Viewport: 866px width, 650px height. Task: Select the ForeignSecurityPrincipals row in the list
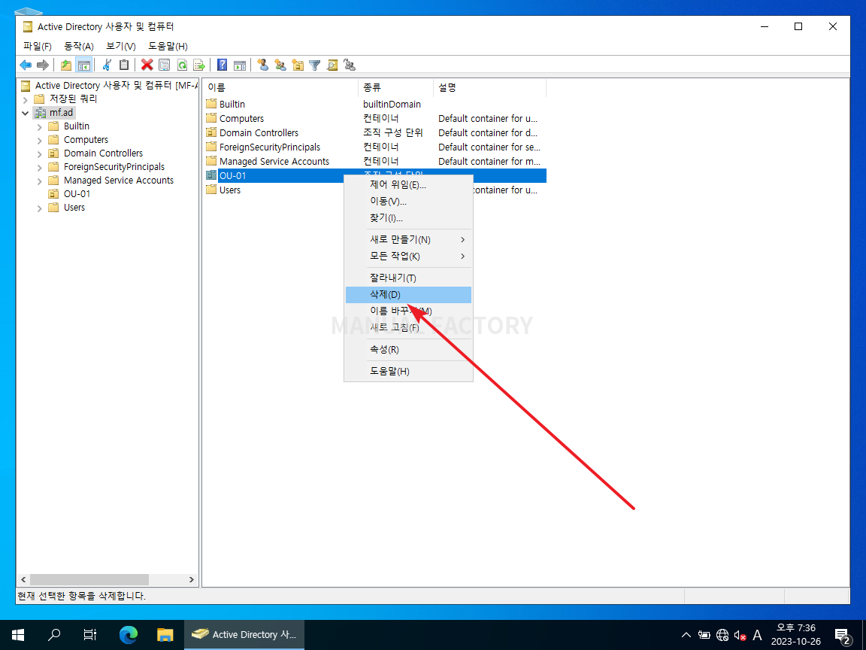tap(376, 147)
